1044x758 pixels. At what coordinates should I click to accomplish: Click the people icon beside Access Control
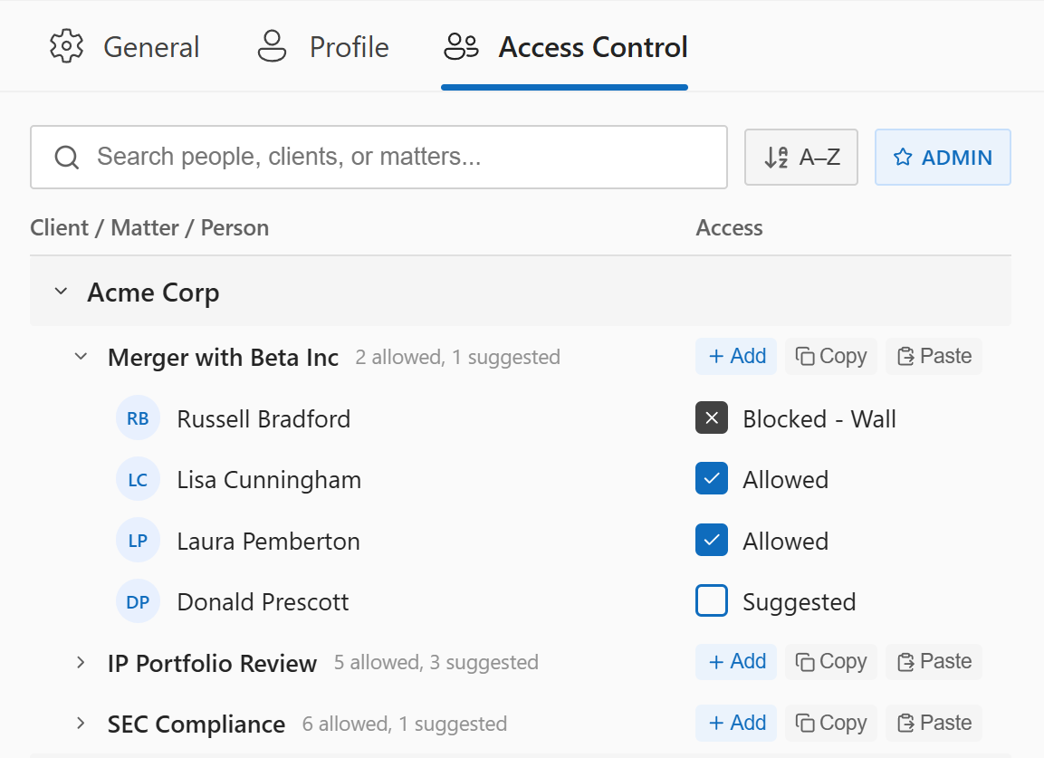pyautogui.click(x=461, y=46)
